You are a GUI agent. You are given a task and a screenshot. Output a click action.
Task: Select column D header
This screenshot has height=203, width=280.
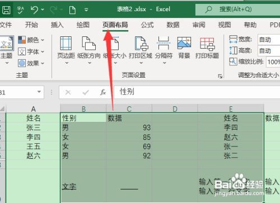[175, 109]
